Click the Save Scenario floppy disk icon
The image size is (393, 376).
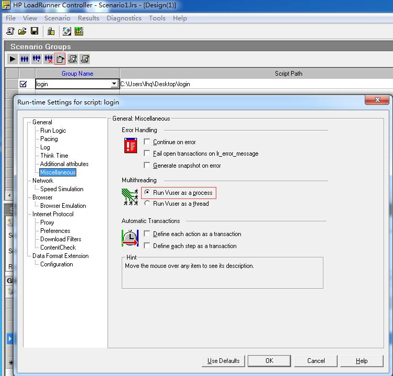click(x=34, y=31)
